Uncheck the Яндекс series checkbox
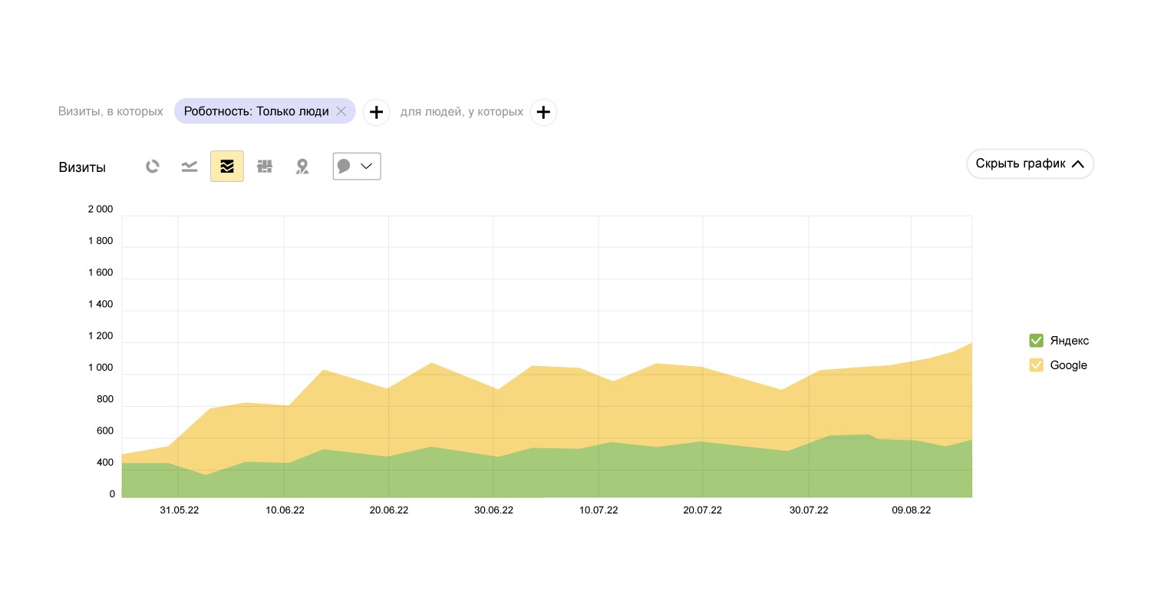 click(x=1036, y=341)
